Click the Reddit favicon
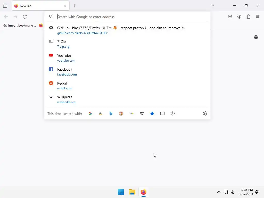 tap(51, 83)
